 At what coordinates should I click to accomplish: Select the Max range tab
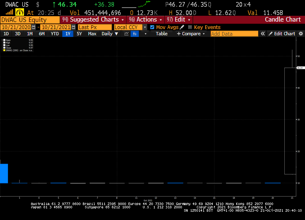(92, 34)
